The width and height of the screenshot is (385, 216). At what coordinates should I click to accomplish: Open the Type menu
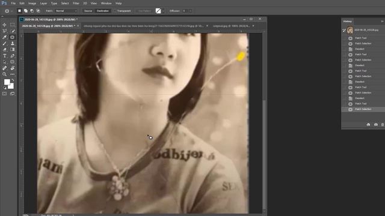54,4
